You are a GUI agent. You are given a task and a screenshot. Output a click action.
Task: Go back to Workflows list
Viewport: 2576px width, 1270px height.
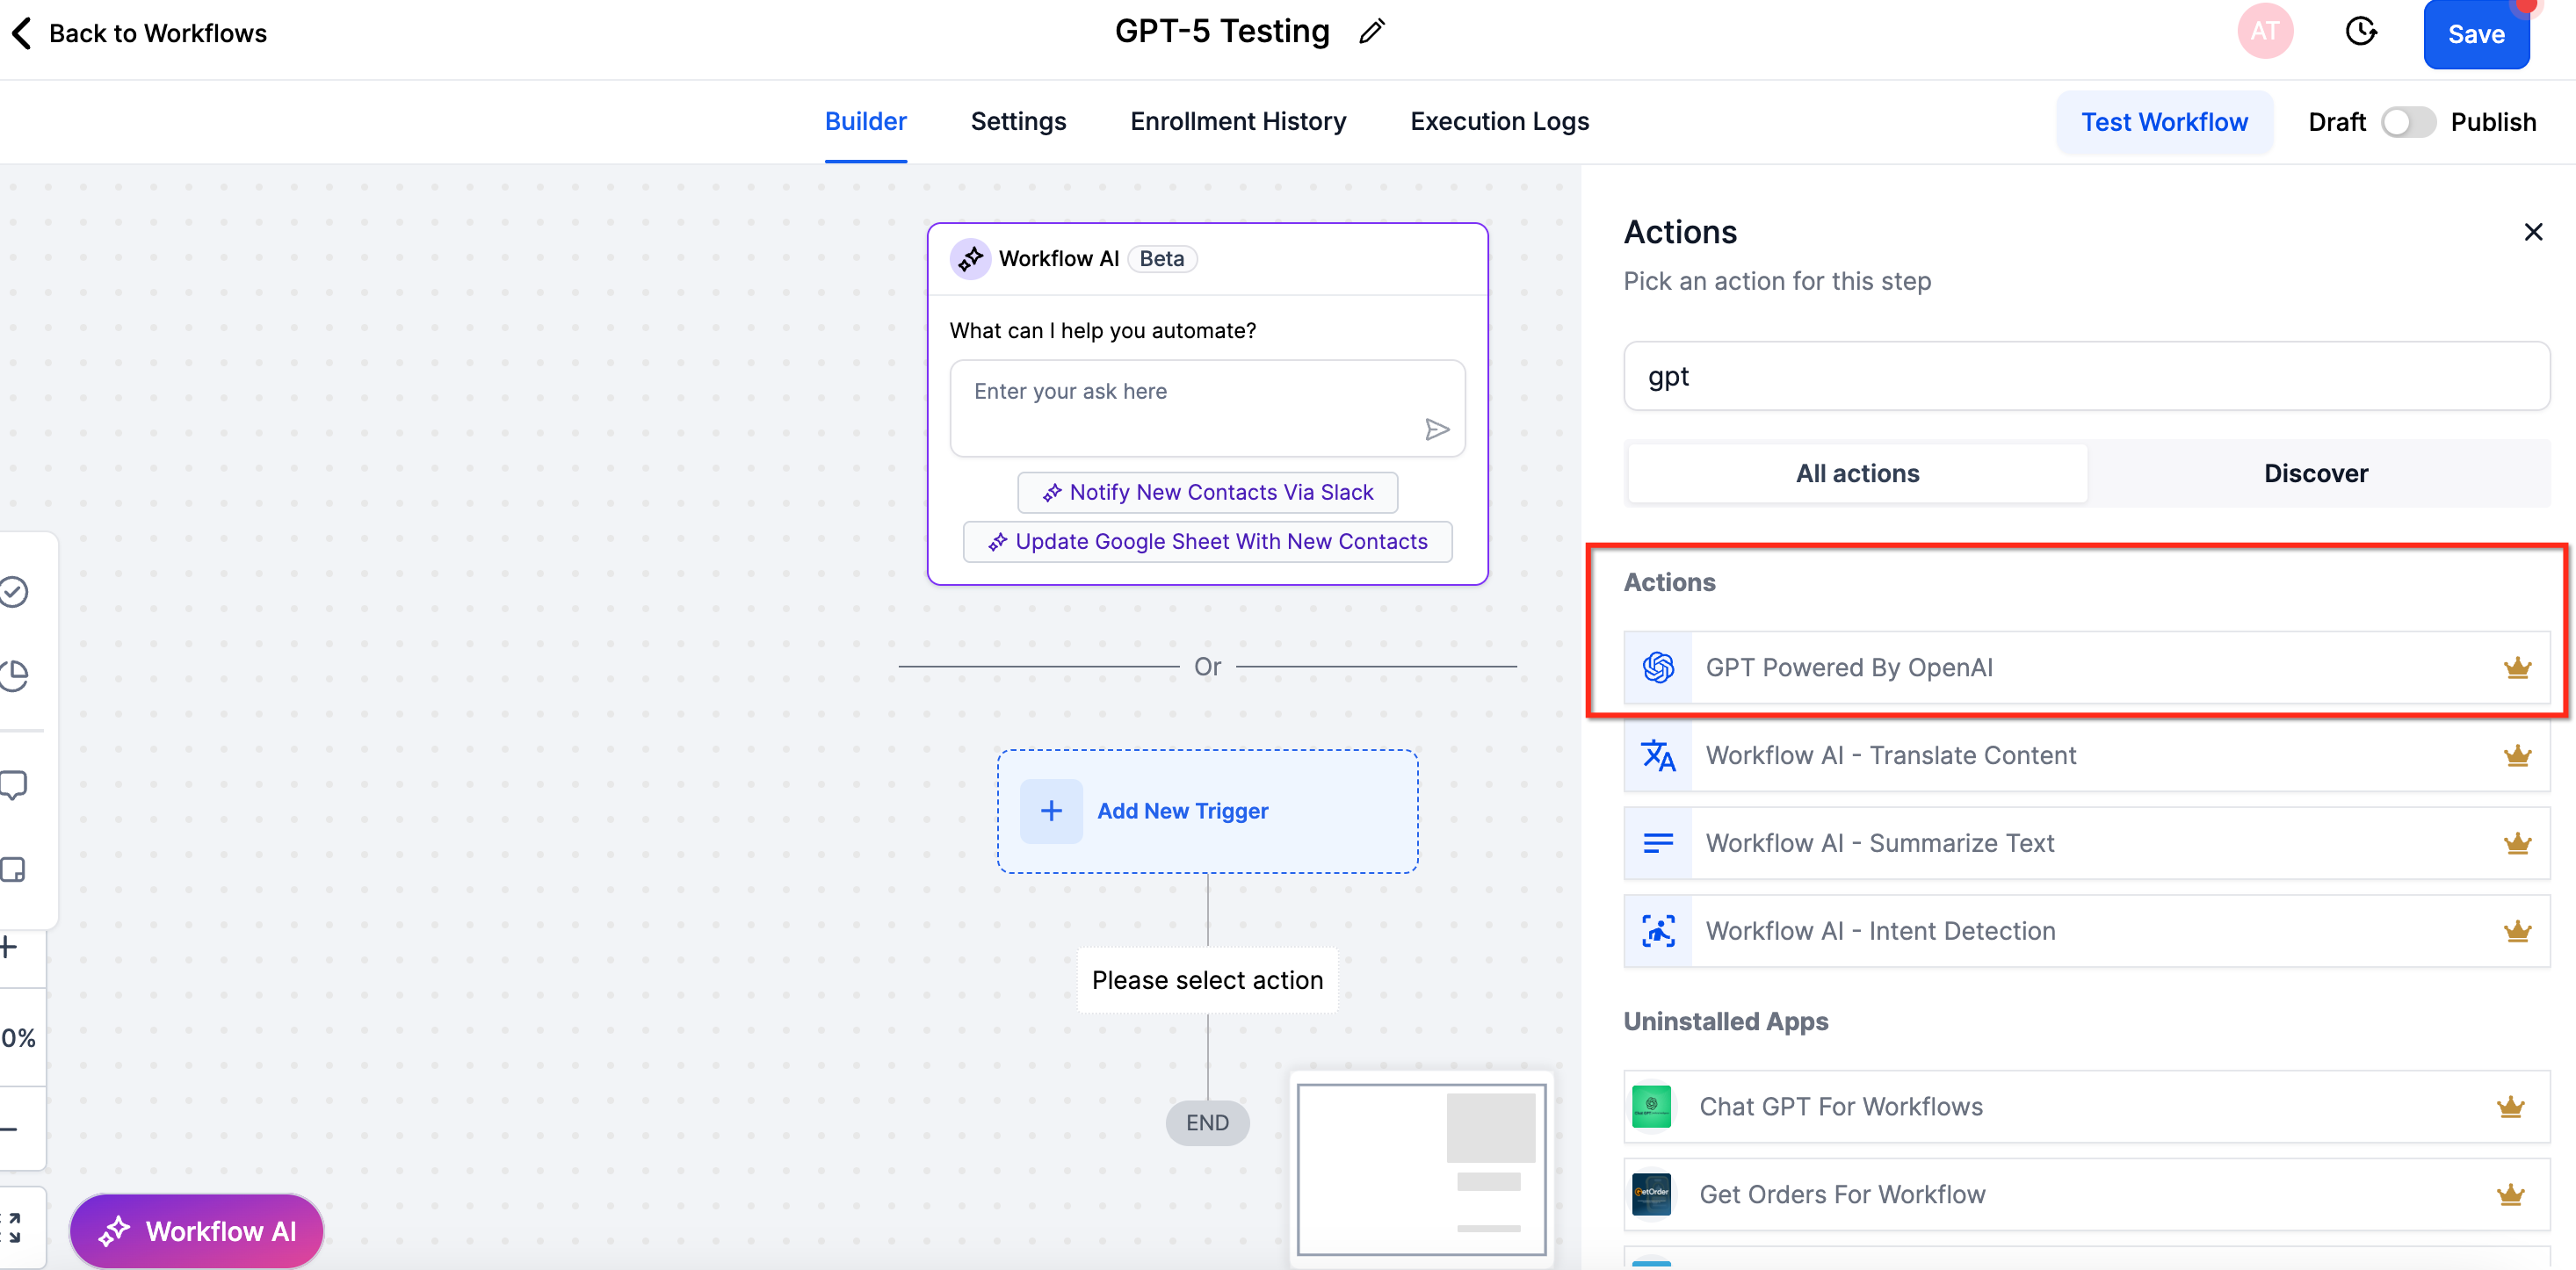coord(140,33)
